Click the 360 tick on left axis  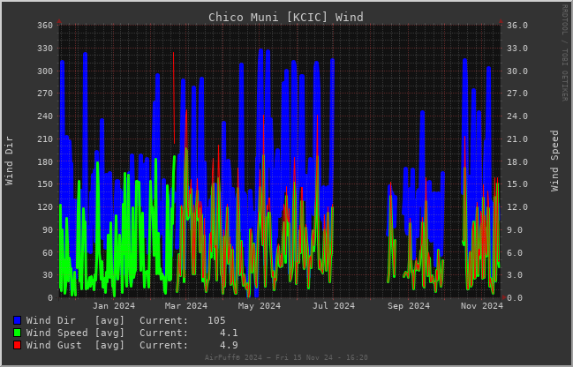[x=45, y=26]
